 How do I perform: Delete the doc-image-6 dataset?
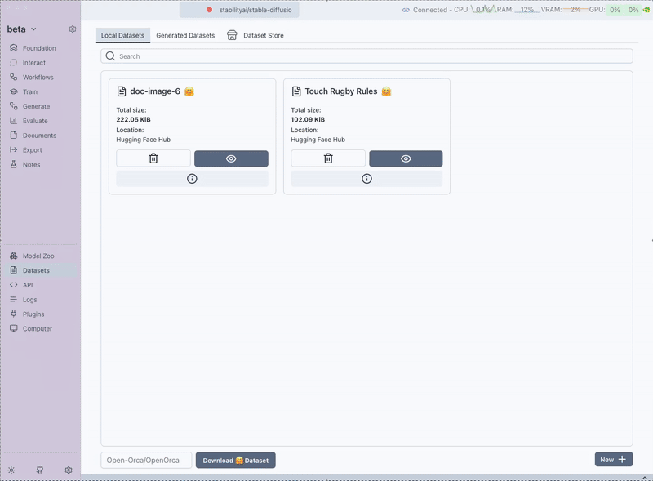click(x=153, y=158)
